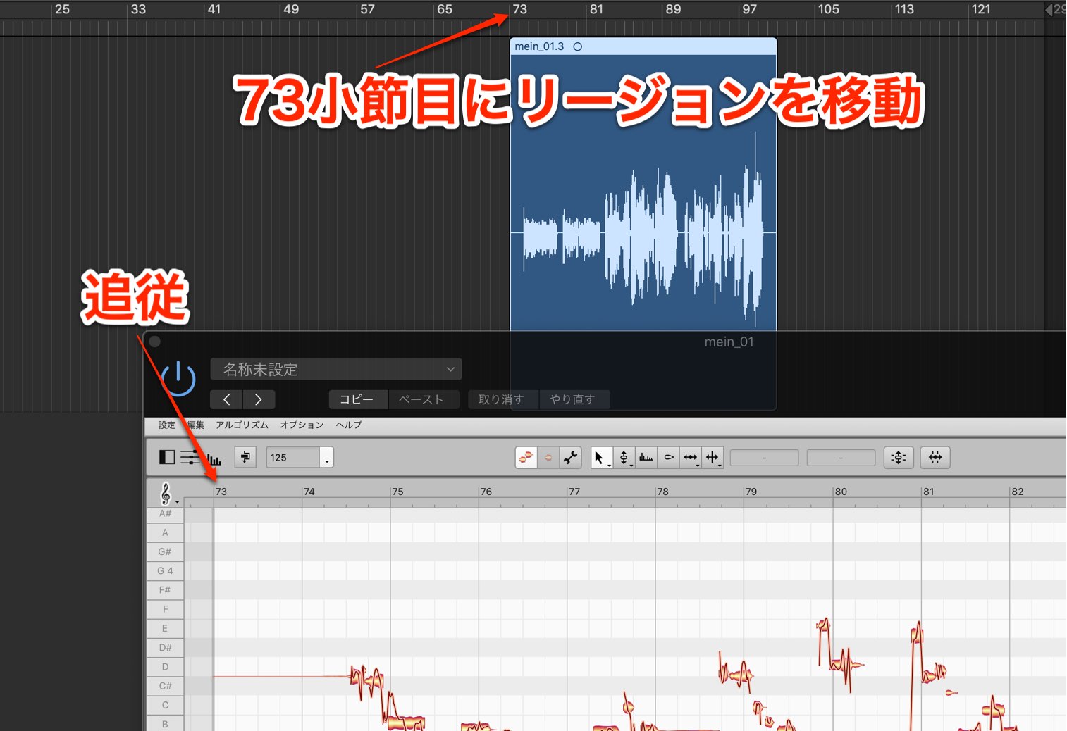Image resolution: width=1067 pixels, height=731 pixels.
Task: Click the loop circle icon on mein_01.3 region
Action: 578,46
